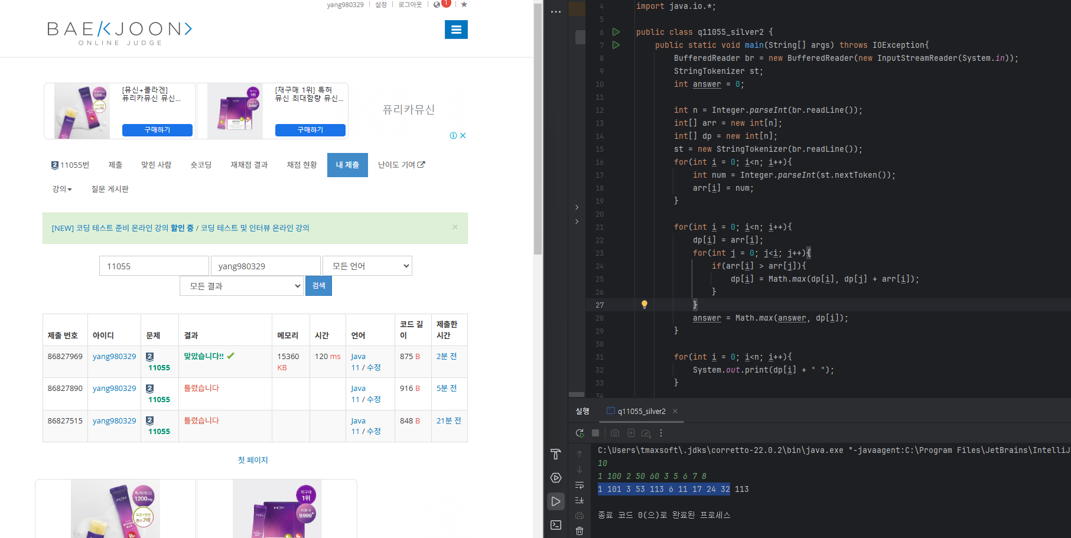Expand the lower chevron in IntelliJ left strip
Viewport: 1071px width, 538px height.
[x=577, y=221]
